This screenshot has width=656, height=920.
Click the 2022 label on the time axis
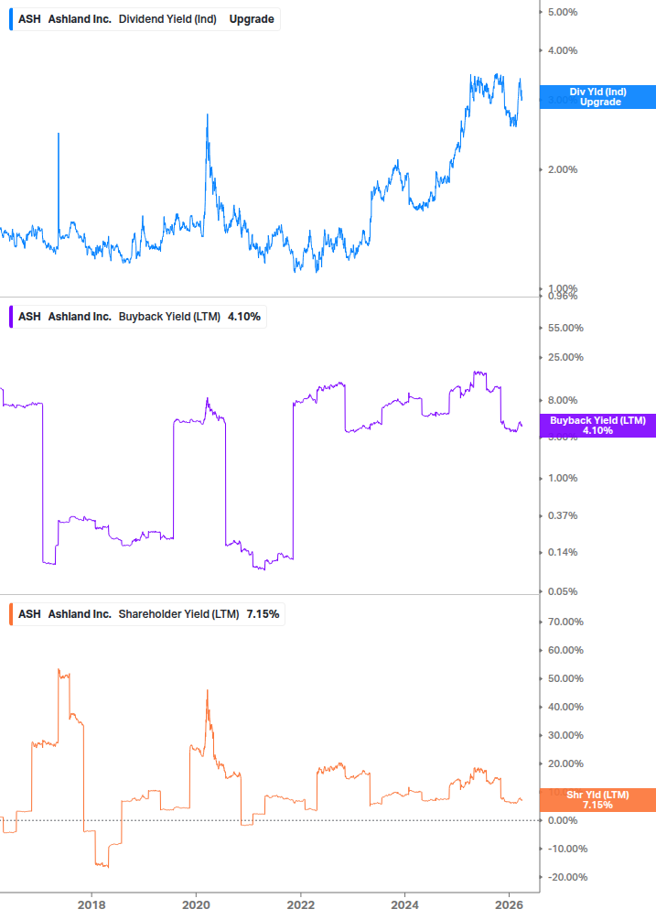[x=301, y=905]
